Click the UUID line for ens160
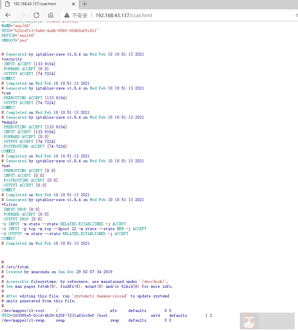 tap(50, 30)
